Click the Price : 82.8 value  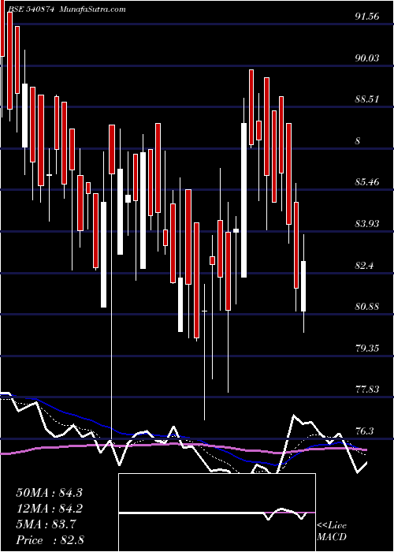(x=50, y=540)
